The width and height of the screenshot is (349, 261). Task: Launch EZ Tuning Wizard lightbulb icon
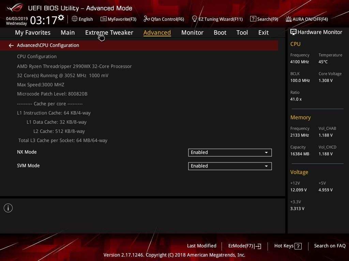[x=194, y=19]
